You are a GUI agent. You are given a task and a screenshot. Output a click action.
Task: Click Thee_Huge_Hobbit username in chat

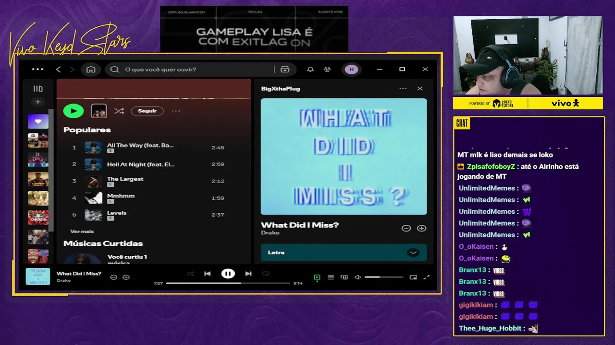coord(490,328)
